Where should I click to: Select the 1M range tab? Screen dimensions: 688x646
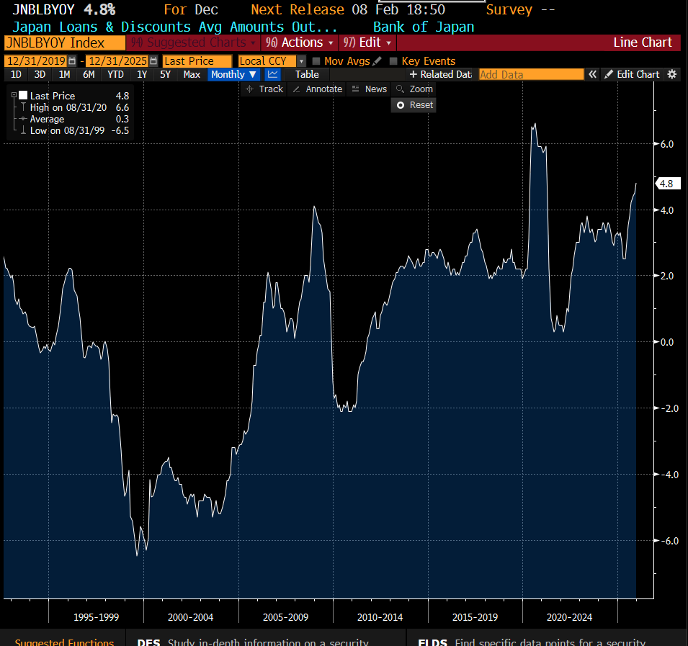(x=64, y=75)
